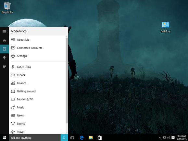Screen dimensions: 188x141
Task: Open Connected Accounts entry
Action: pos(37,48)
